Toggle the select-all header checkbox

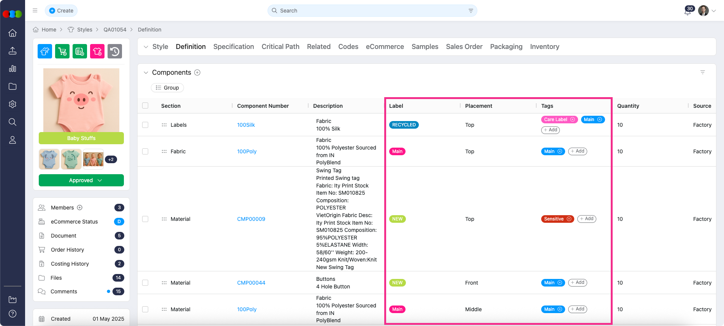145,106
